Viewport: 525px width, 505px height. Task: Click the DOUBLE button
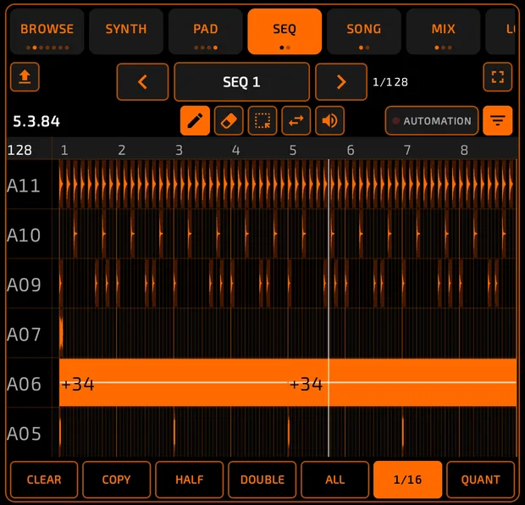pyautogui.click(x=262, y=480)
